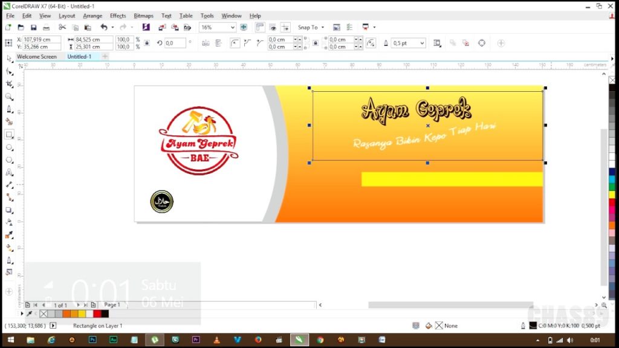Viewport: 619px width, 348px height.
Task: Select the Interactive Fill tool in toolbox
Action: tap(10, 248)
